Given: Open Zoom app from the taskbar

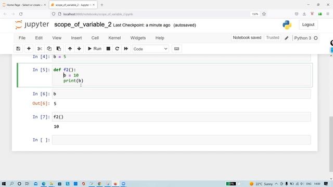Looking at the screenshot, I should pyautogui.click(x=123, y=183).
